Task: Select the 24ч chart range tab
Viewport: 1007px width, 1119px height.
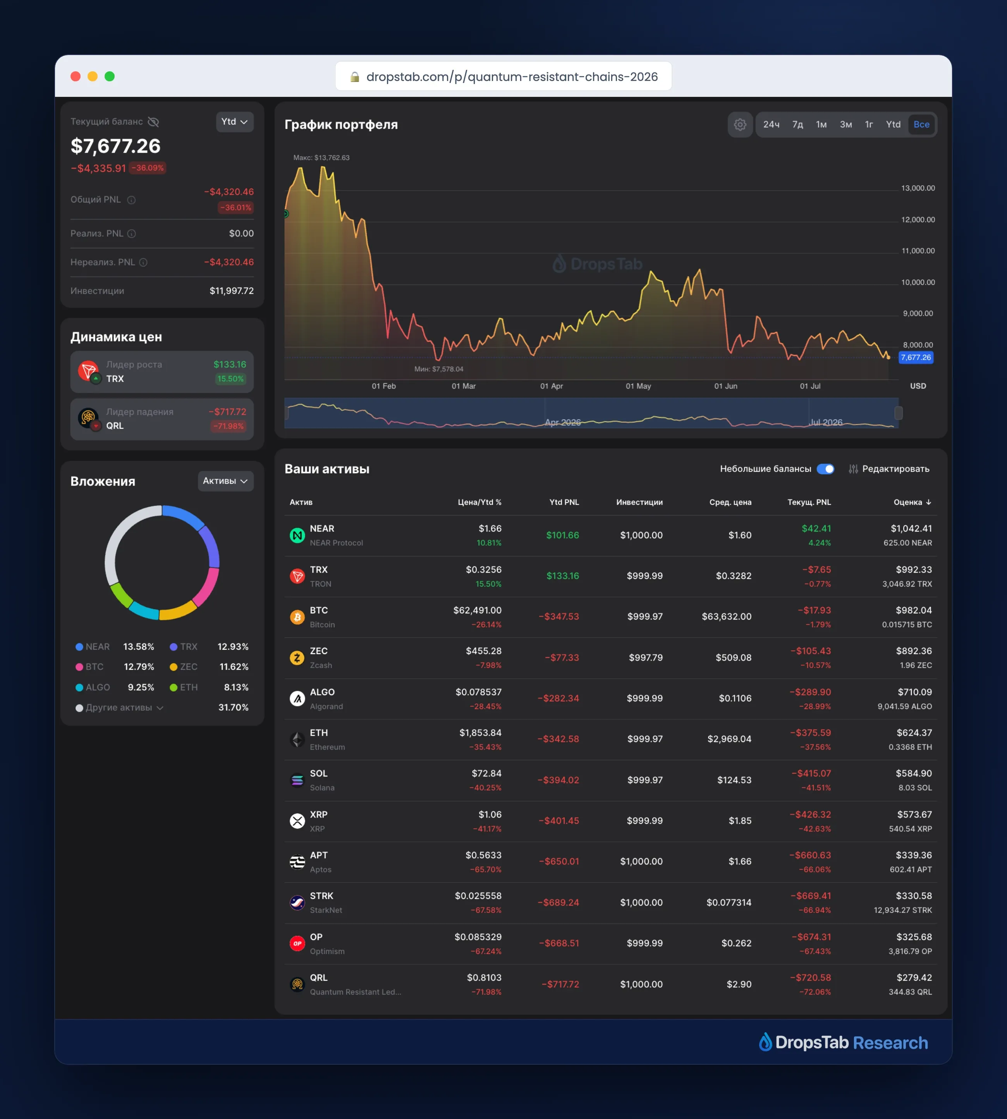Action: point(771,124)
